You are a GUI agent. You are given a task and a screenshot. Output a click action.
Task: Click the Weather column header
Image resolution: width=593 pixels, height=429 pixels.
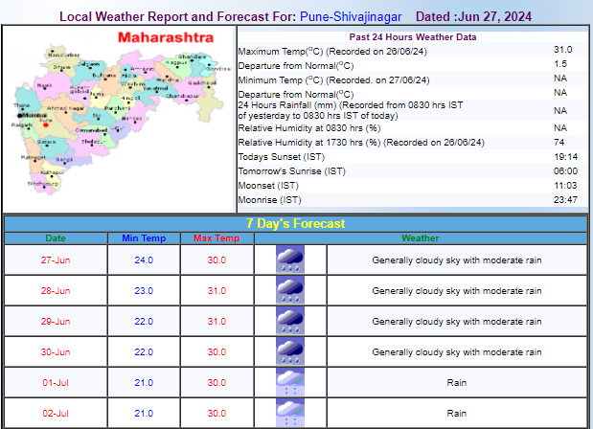point(421,238)
